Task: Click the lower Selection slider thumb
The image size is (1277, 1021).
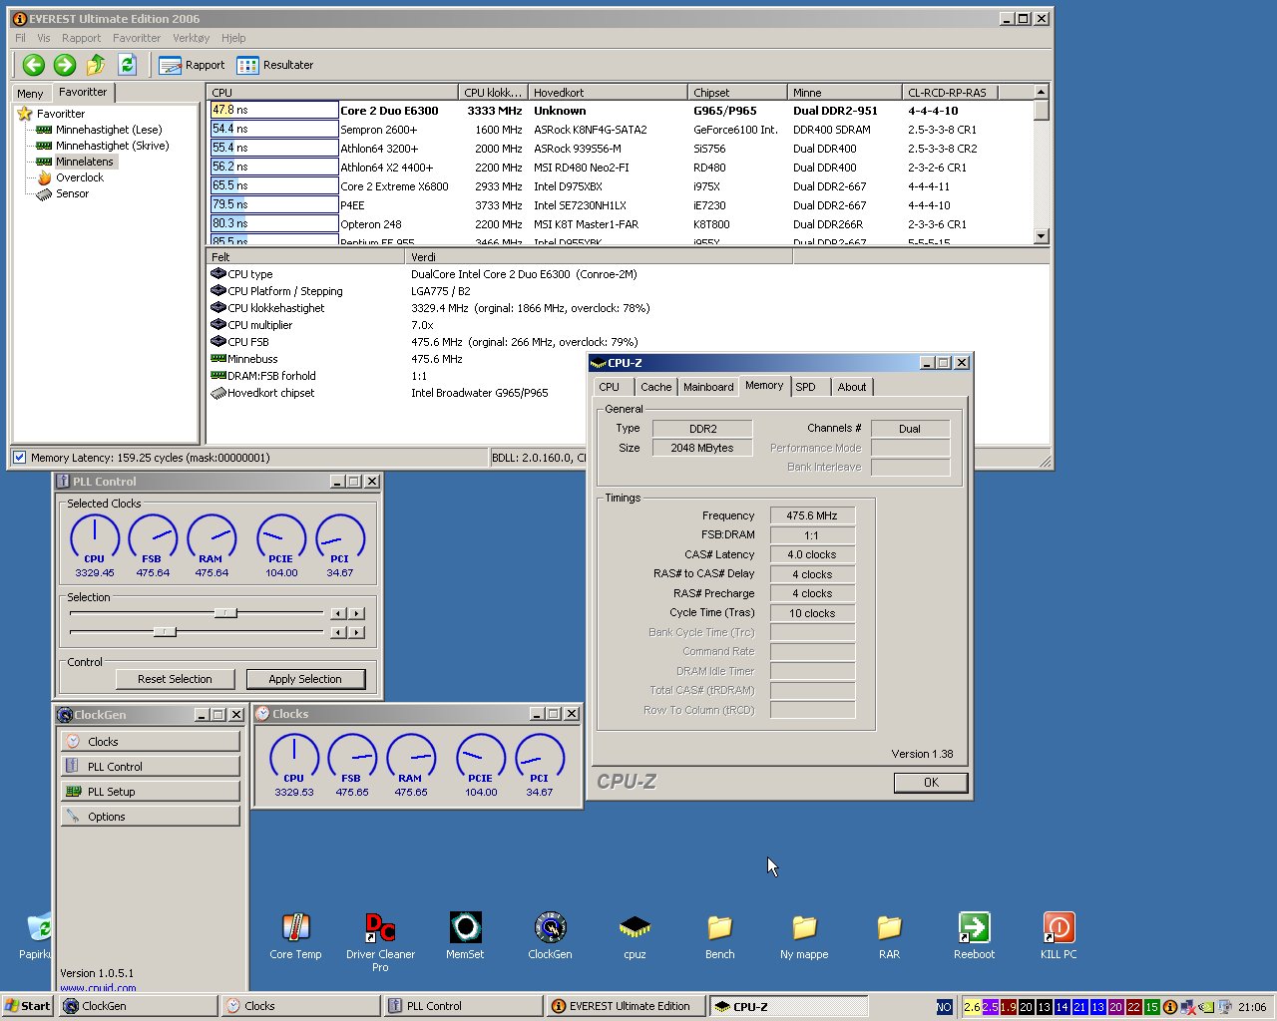Action: tap(166, 632)
